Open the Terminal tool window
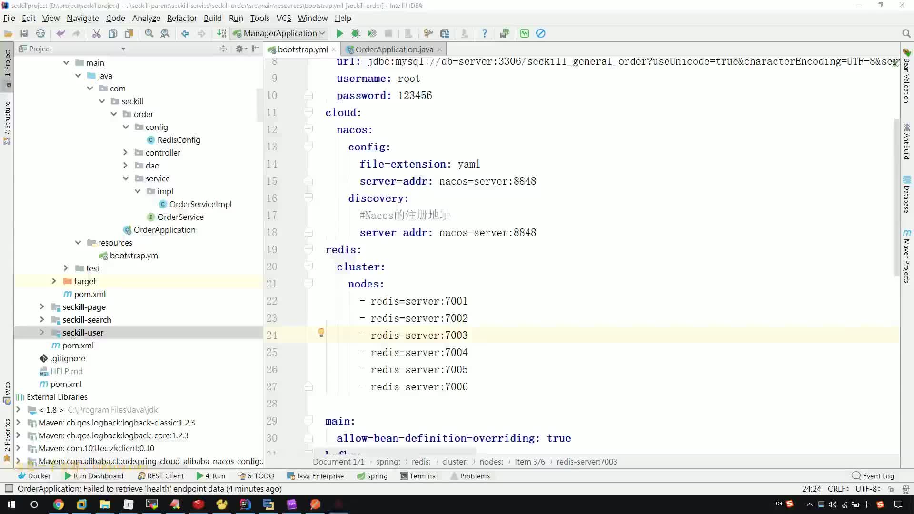The image size is (914, 514). (x=419, y=476)
